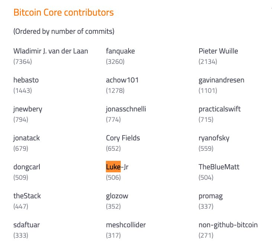The image size is (272, 244).
Task: Click gavinandresen contributor name
Action: coord(221,80)
